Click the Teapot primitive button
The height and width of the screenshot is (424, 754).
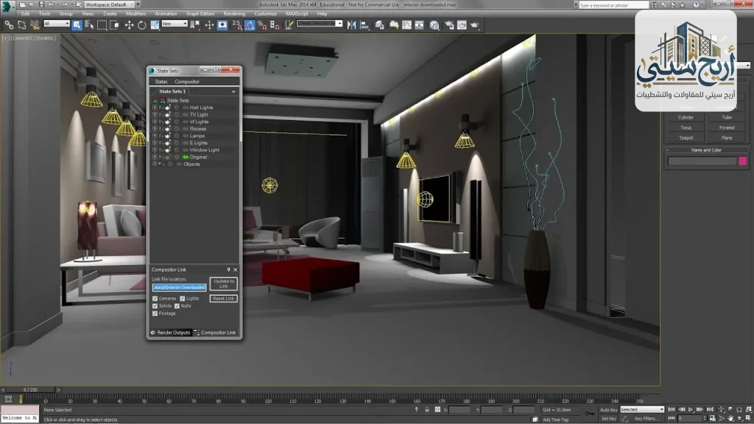pos(686,138)
